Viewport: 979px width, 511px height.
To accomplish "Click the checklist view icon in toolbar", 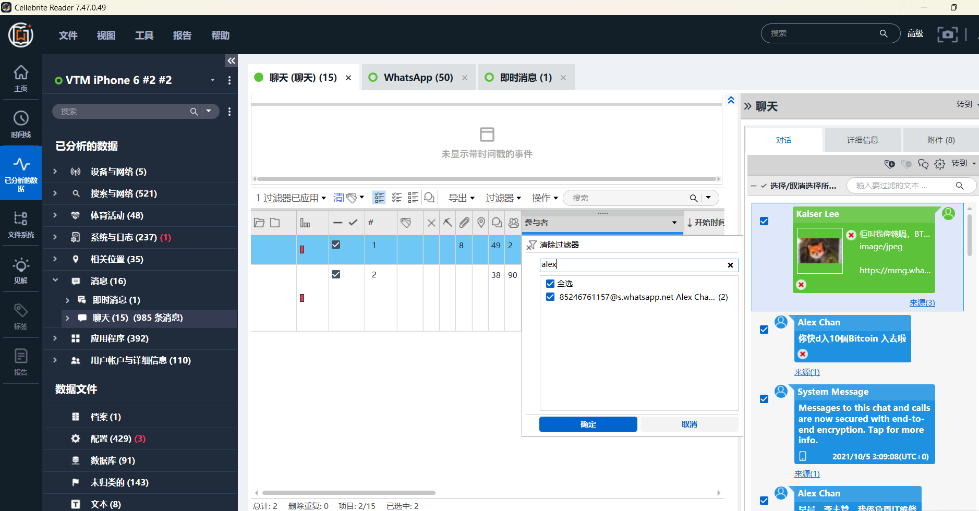I will (x=396, y=198).
